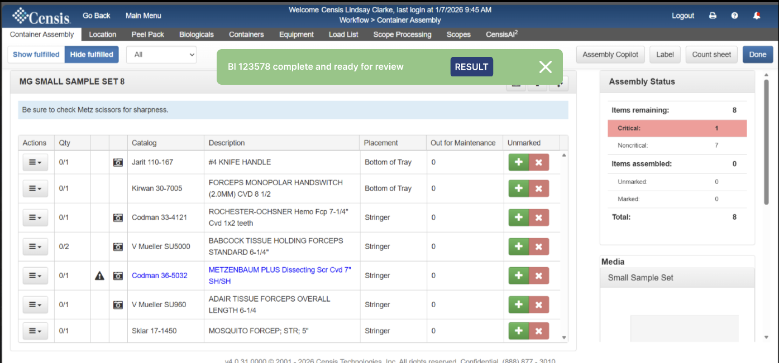This screenshot has height=363, width=779.
Task: Toggle Show fulfilled
Action: point(36,55)
